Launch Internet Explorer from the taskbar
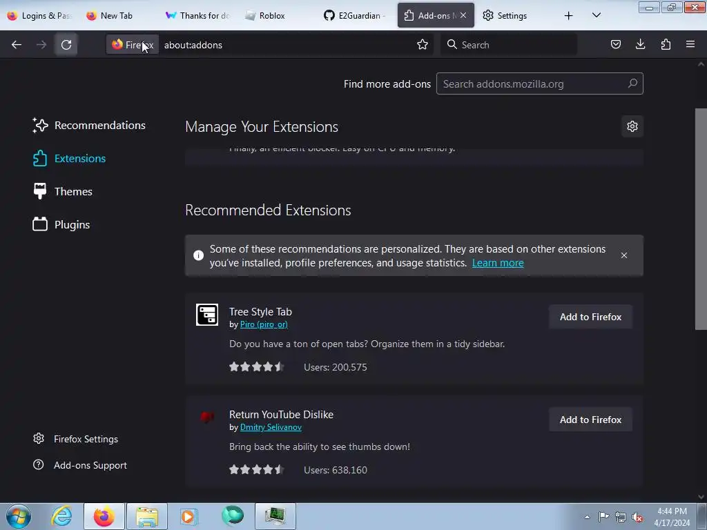This screenshot has width=707, height=530. pos(61,516)
